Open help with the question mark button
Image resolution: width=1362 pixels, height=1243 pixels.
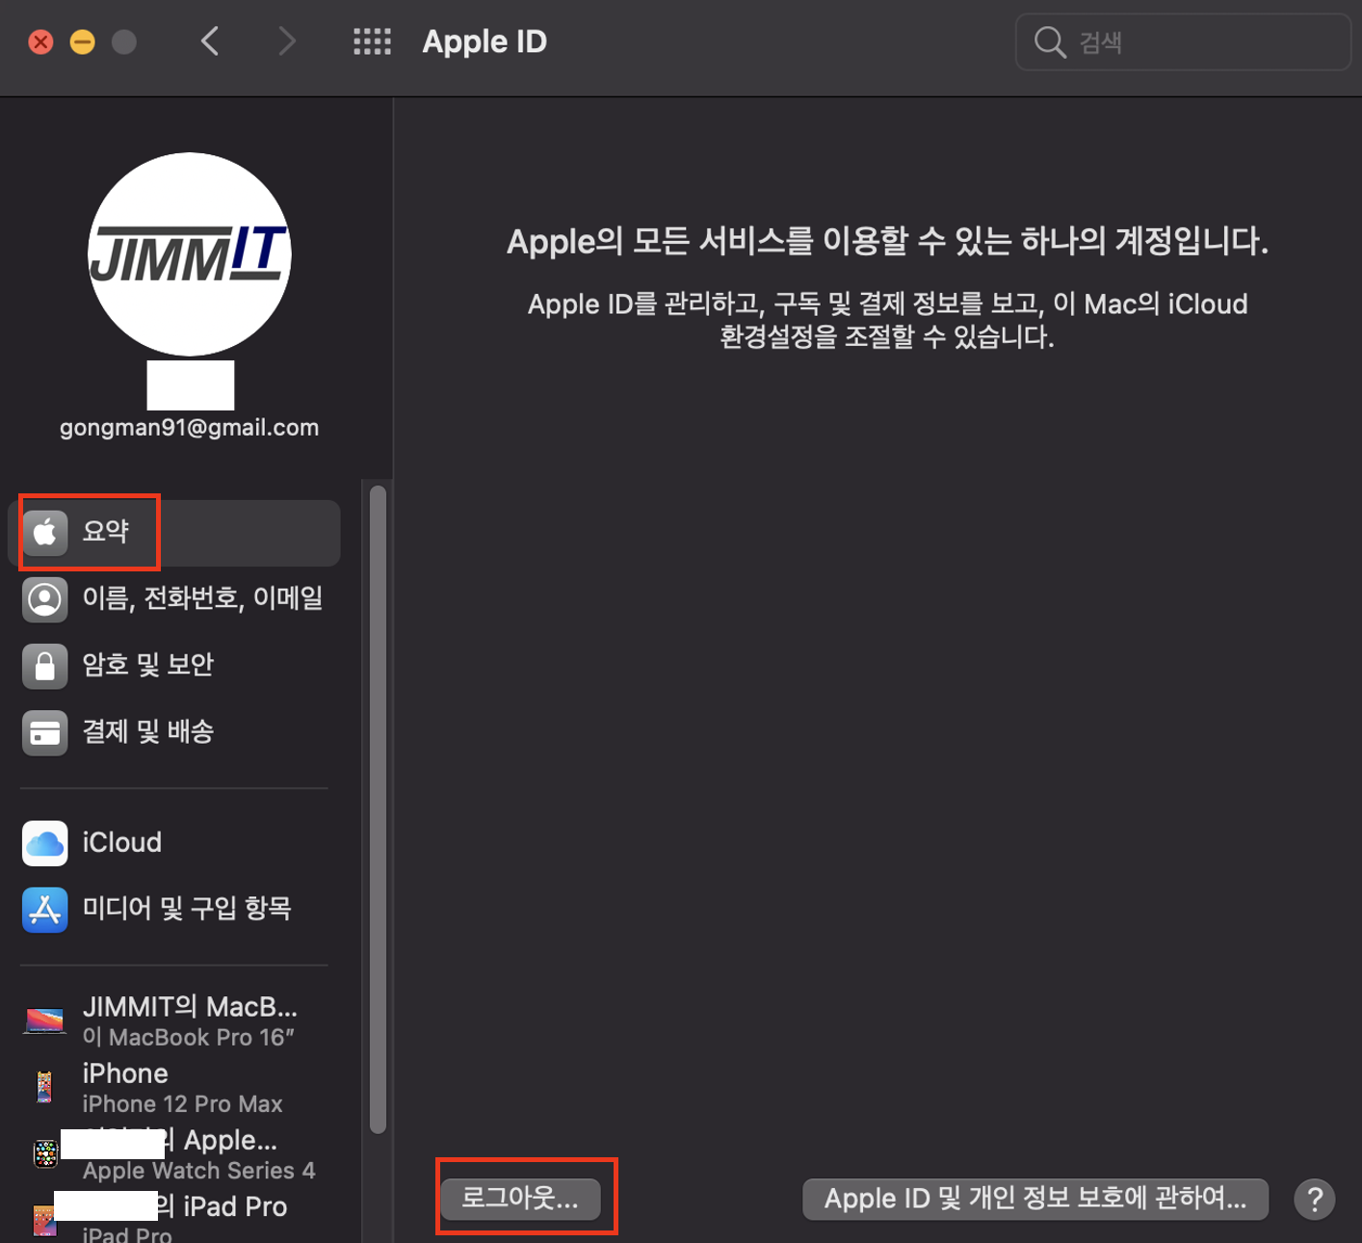pos(1315,1200)
